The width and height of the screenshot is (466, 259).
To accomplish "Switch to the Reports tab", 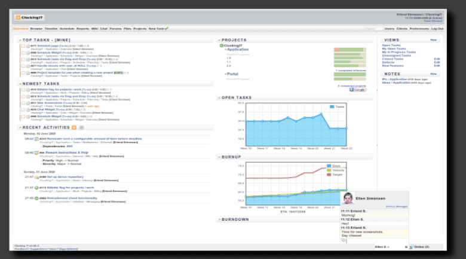I will [x=82, y=29].
